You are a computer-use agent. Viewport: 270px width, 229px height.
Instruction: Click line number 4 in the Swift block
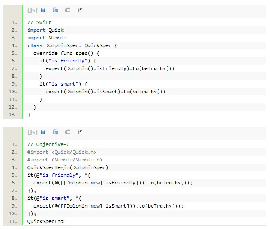[x=14, y=45]
